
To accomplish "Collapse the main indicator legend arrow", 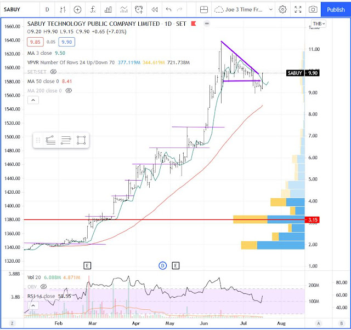I will (x=33, y=100).
